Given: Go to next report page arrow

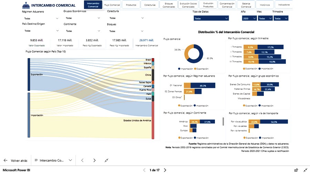Looking at the screenshot, I should pos(94,160).
